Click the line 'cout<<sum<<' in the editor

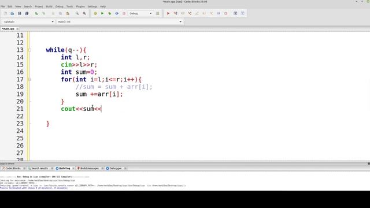click(81, 109)
